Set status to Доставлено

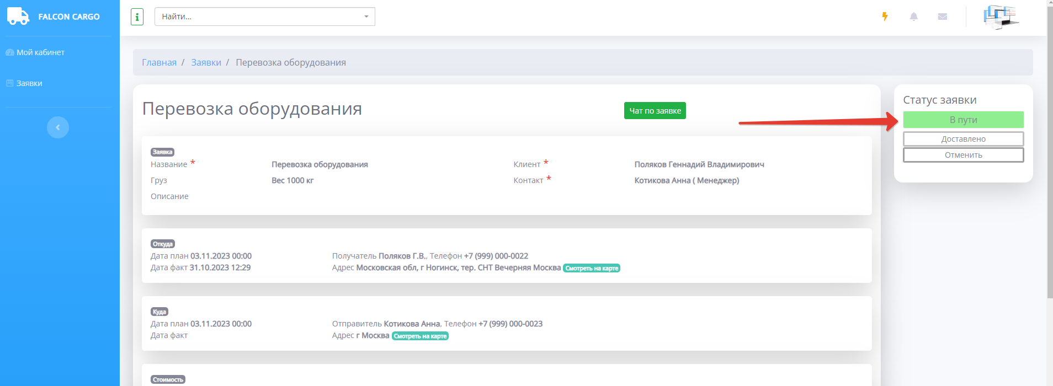tap(963, 139)
